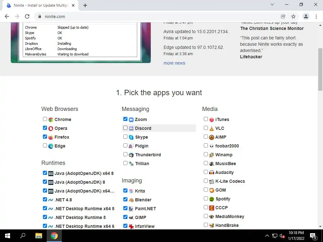Click the Chrome app icon in Web Browsers
The image size is (323, 242).
point(51,119)
